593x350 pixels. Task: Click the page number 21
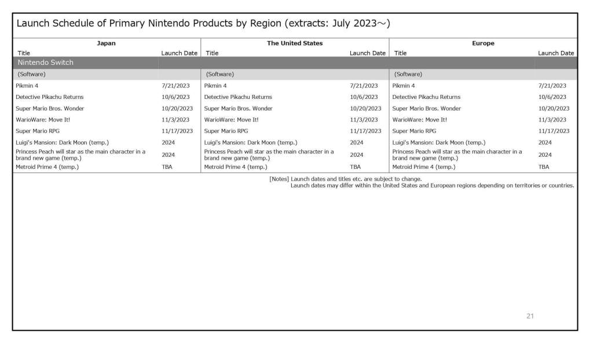point(530,316)
